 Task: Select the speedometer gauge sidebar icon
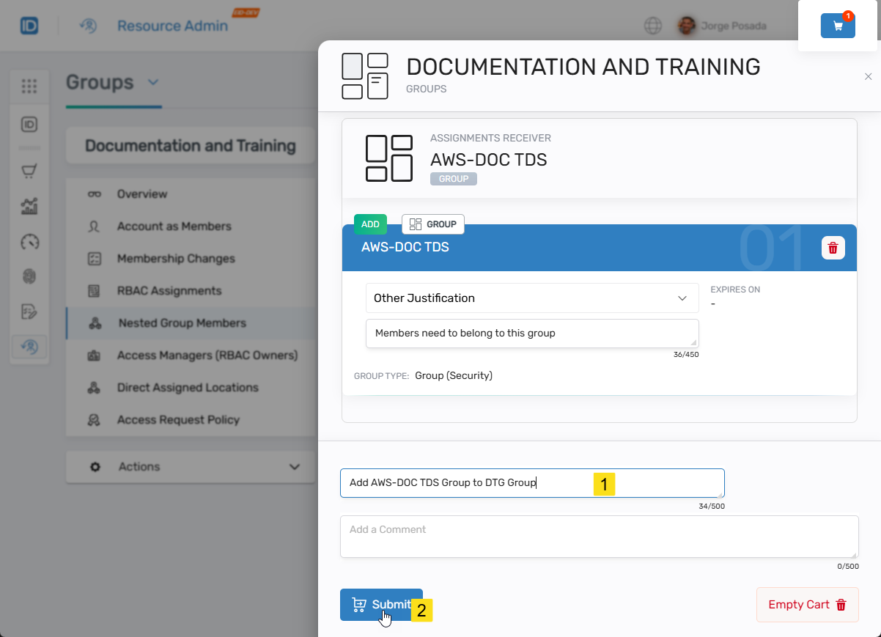point(29,242)
